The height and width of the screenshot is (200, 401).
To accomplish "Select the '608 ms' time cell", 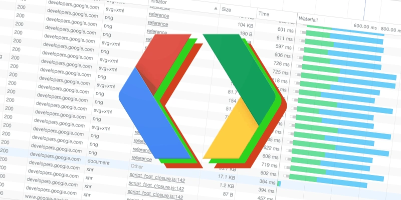I will point(270,156).
